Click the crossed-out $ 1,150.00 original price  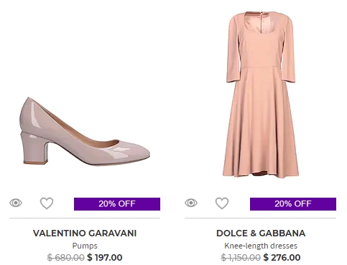(241, 257)
